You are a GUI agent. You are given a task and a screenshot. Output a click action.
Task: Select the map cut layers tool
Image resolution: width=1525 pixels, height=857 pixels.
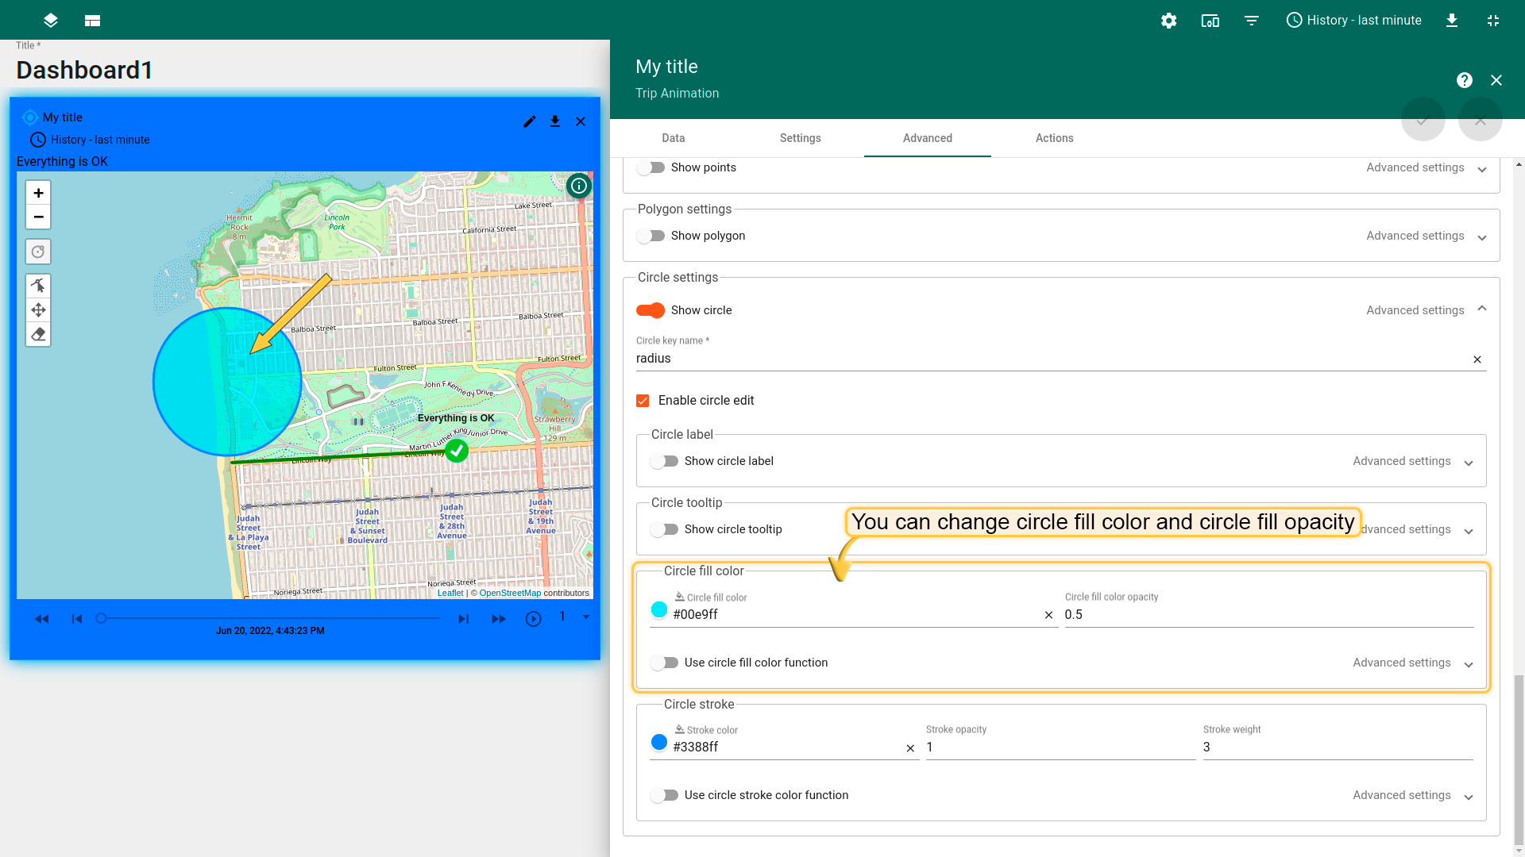point(38,286)
